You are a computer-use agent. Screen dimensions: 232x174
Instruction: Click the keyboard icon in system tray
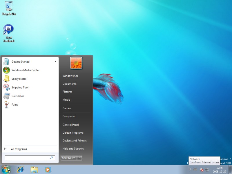pos(195,169)
